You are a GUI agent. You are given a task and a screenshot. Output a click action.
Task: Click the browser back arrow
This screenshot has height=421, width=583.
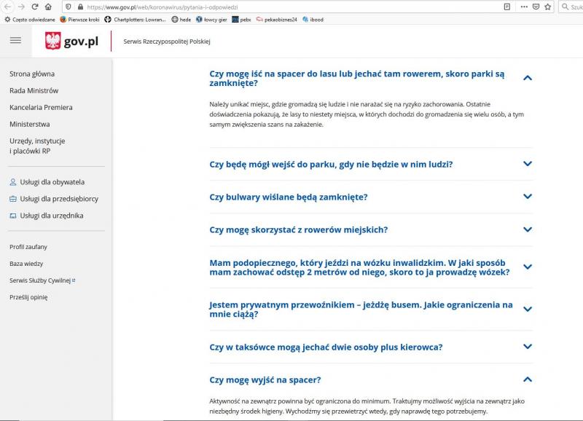point(7,7)
